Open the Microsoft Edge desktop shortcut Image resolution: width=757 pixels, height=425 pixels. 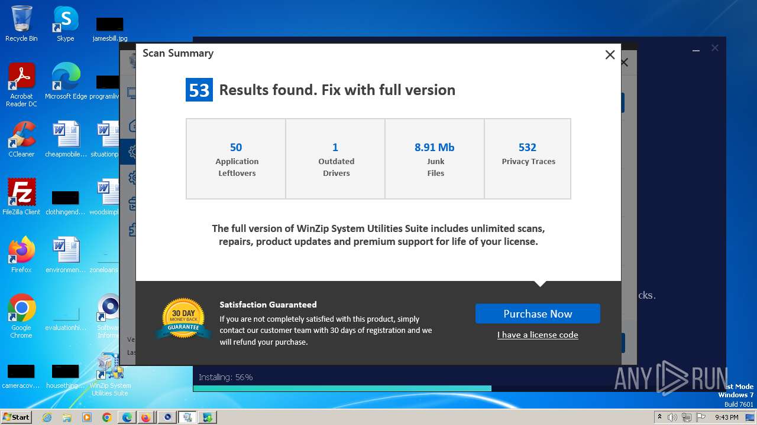point(66,81)
